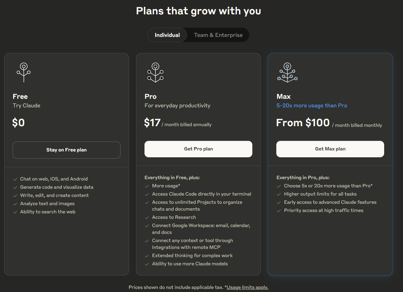Screen dimensions: 403x292
Task: Click checkmark next to 'Extended thinking for complex work'
Action: 147,256
